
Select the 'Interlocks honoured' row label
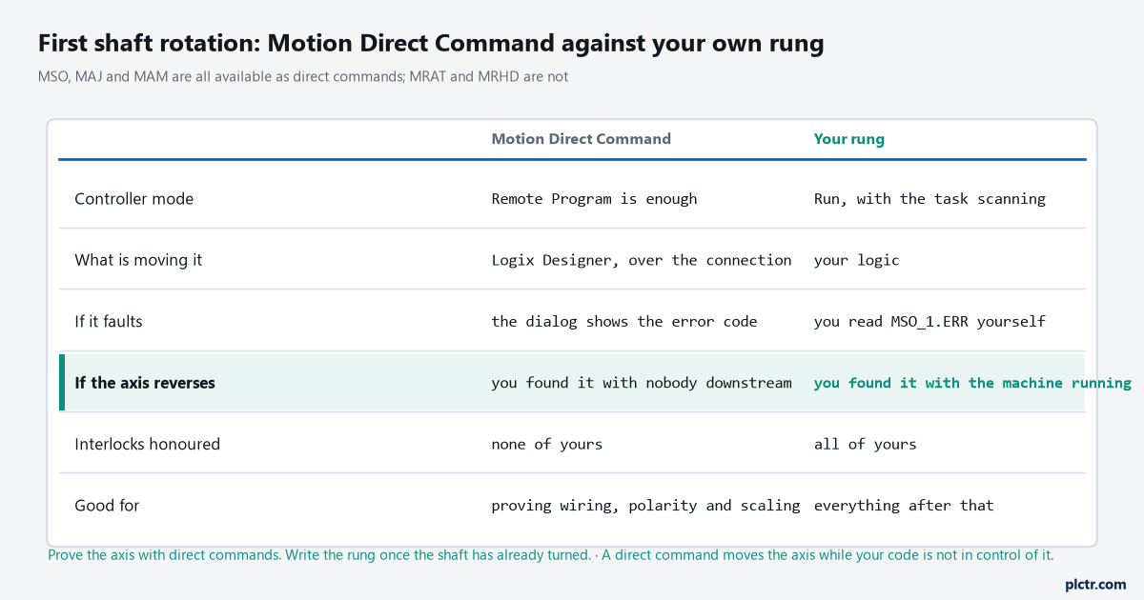coord(148,444)
